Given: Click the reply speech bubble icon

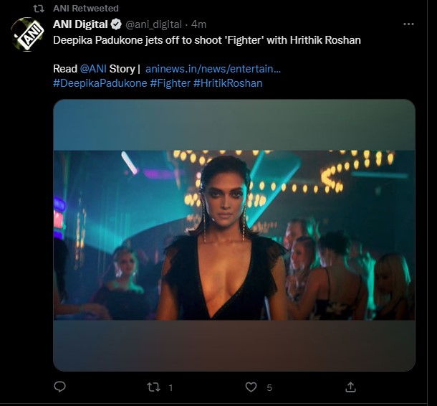Looking at the screenshot, I should [60, 387].
